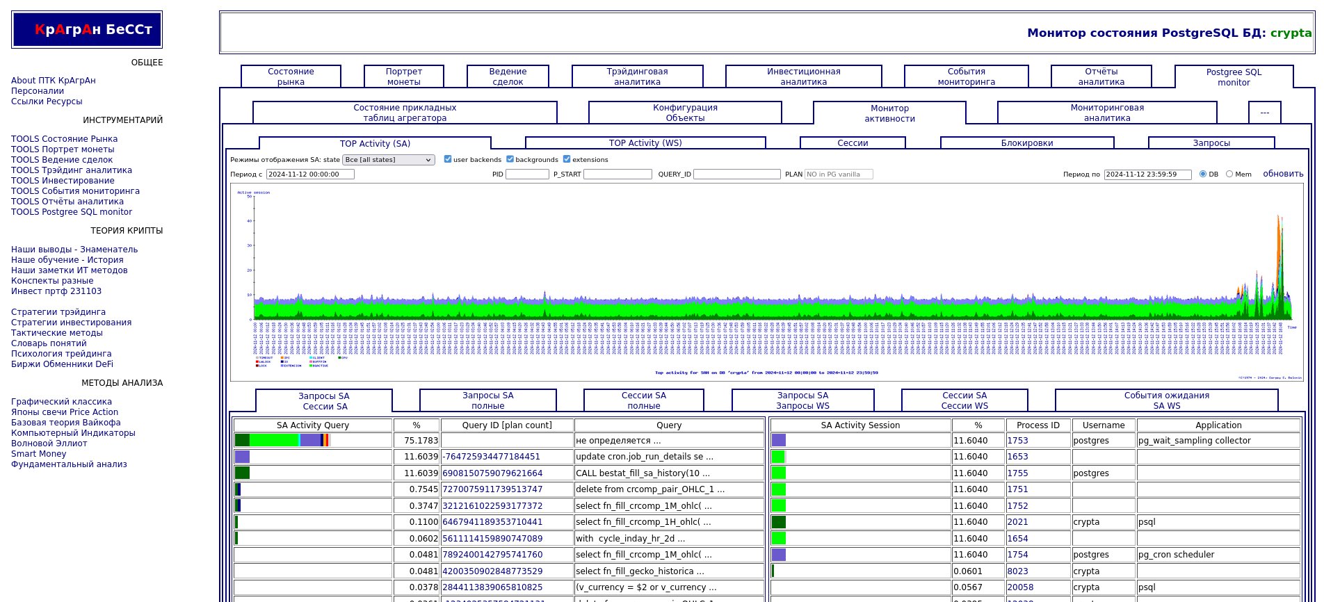Open TOOLS Состояние Рынка sidebar link

pyautogui.click(x=64, y=139)
